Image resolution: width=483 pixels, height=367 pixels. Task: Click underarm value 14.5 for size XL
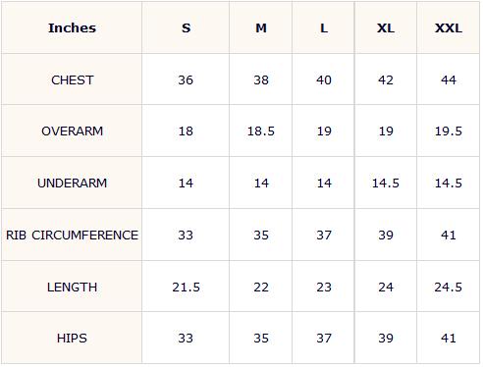click(386, 183)
